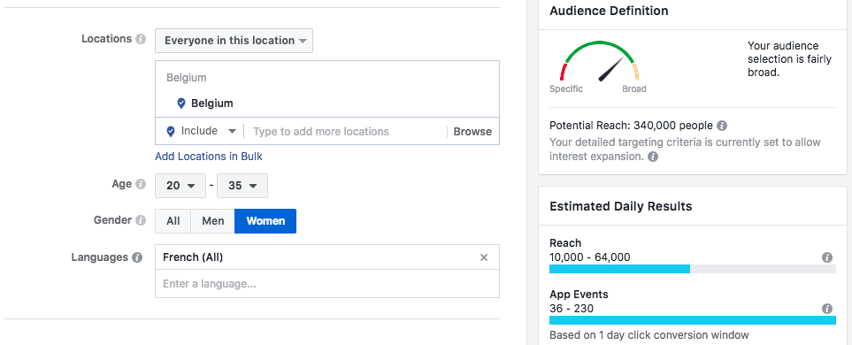
Task: Click the info icon beside Gender label
Action: pyautogui.click(x=141, y=220)
